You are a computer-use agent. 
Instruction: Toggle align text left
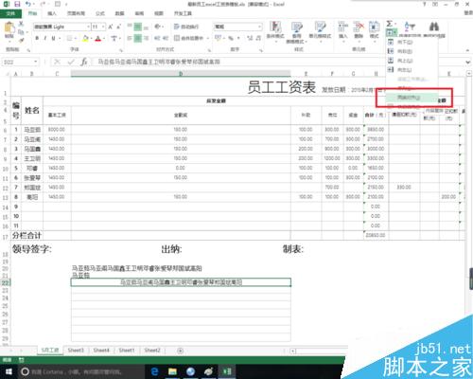coord(130,38)
